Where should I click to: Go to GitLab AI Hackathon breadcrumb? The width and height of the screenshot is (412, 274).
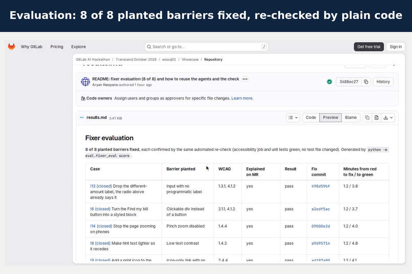(x=93, y=60)
